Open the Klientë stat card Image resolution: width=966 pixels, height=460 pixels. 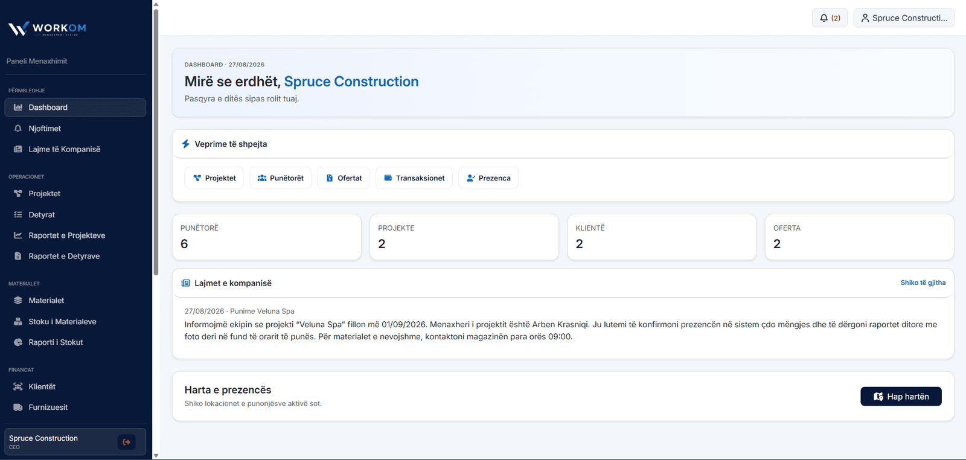pos(662,237)
